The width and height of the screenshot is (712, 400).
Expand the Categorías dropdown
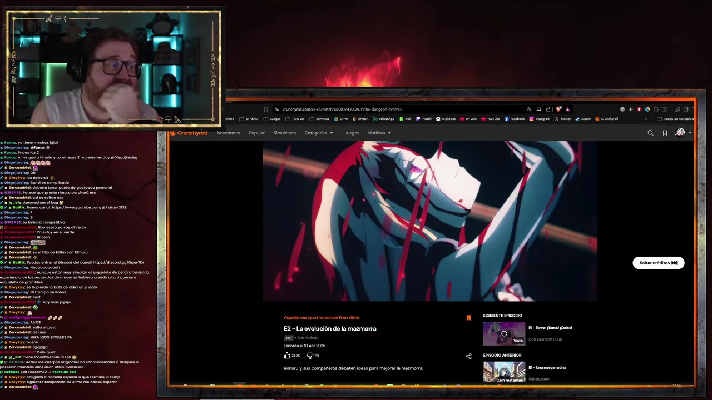click(x=319, y=133)
